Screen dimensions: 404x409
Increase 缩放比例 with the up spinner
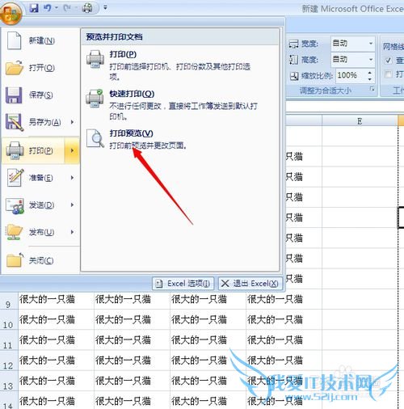point(370,72)
